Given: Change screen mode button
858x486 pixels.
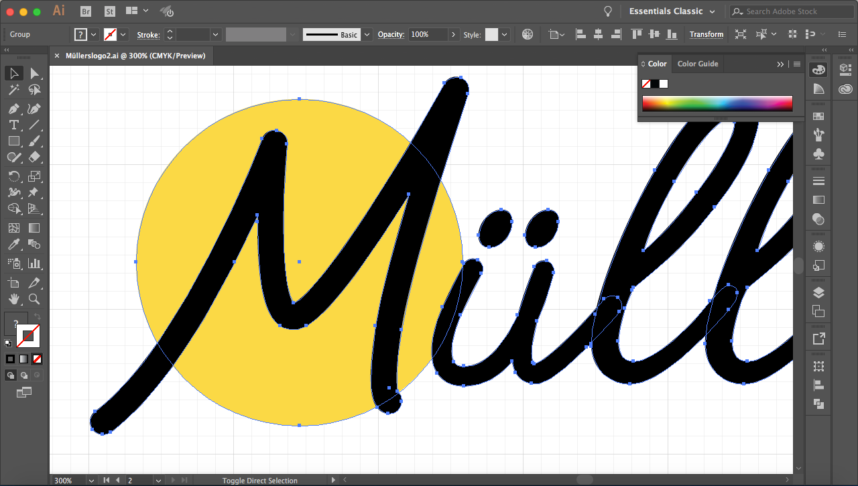Looking at the screenshot, I should click(x=24, y=392).
